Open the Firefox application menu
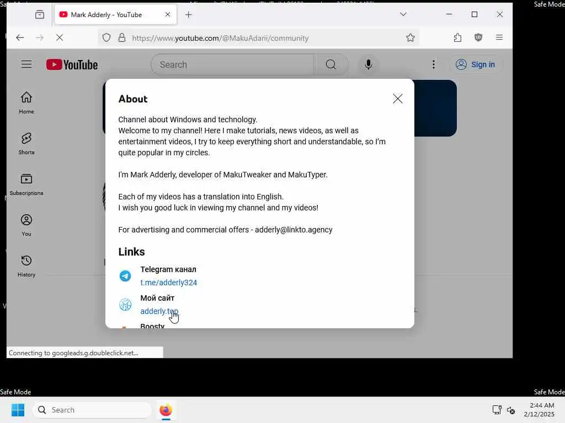The height and width of the screenshot is (423, 565). (x=499, y=37)
